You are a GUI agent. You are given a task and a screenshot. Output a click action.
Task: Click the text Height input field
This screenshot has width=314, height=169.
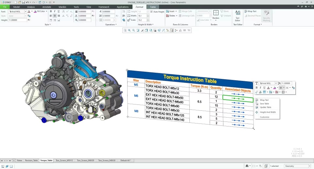click(x=17, y=20)
